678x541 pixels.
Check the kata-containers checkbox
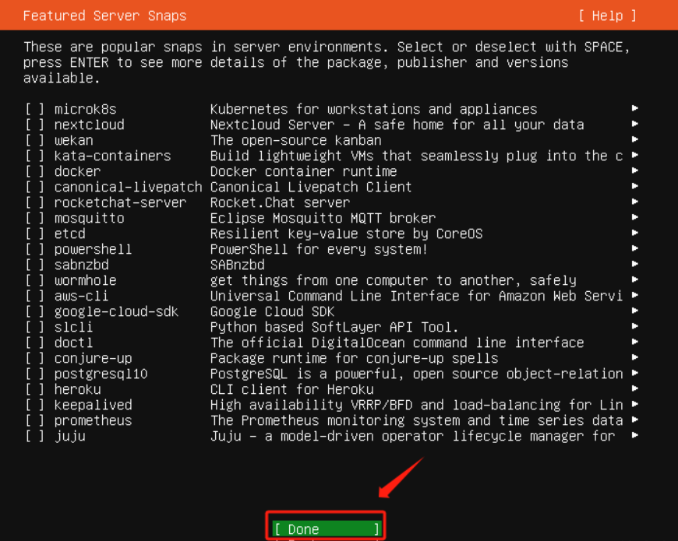click(34, 156)
